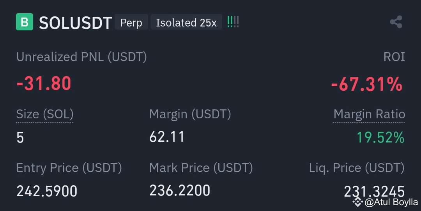This screenshot has height=211, width=421.
Task: Click the Perp contract tag
Action: click(131, 22)
